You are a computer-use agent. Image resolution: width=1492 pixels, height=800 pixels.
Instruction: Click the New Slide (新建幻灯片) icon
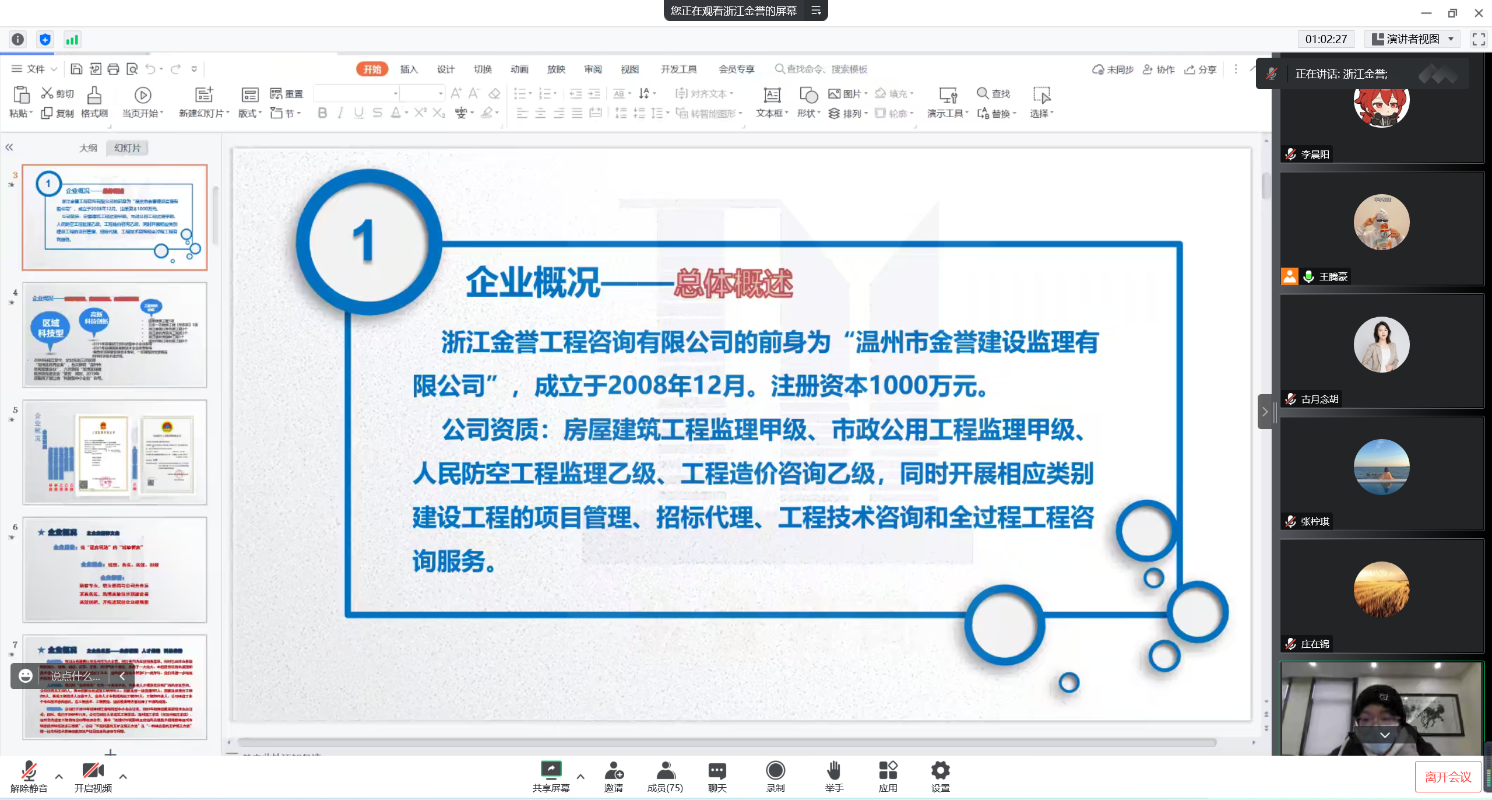point(204,94)
